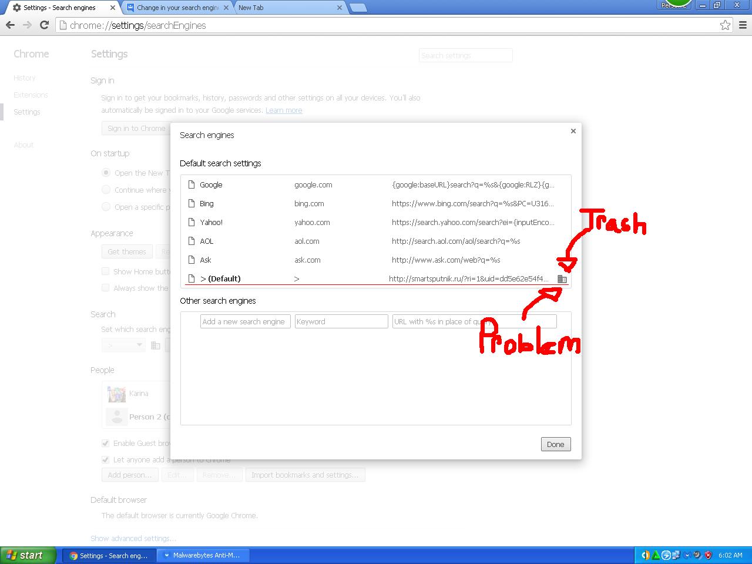Select 'Open a specific page' radio button
Screen dimensions: 752x564
[106, 207]
